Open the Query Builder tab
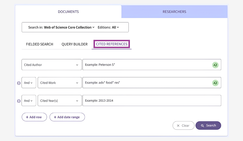 [74, 44]
